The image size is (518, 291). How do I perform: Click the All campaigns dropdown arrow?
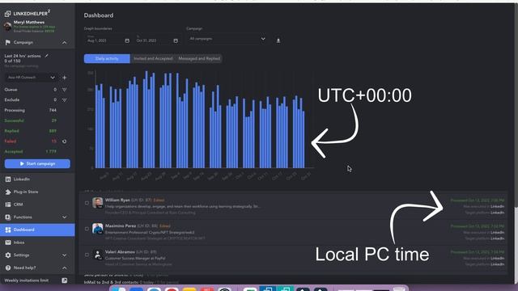click(263, 39)
